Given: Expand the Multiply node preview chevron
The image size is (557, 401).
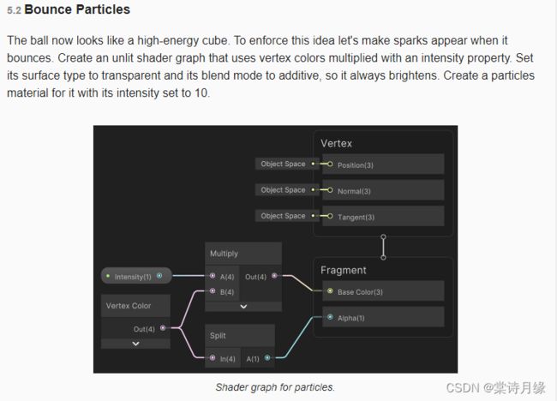Looking at the screenshot, I should (243, 307).
